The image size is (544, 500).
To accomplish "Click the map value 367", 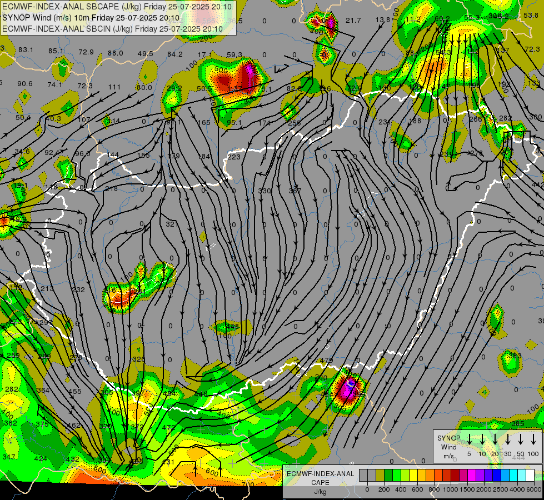I will [x=295, y=191].
